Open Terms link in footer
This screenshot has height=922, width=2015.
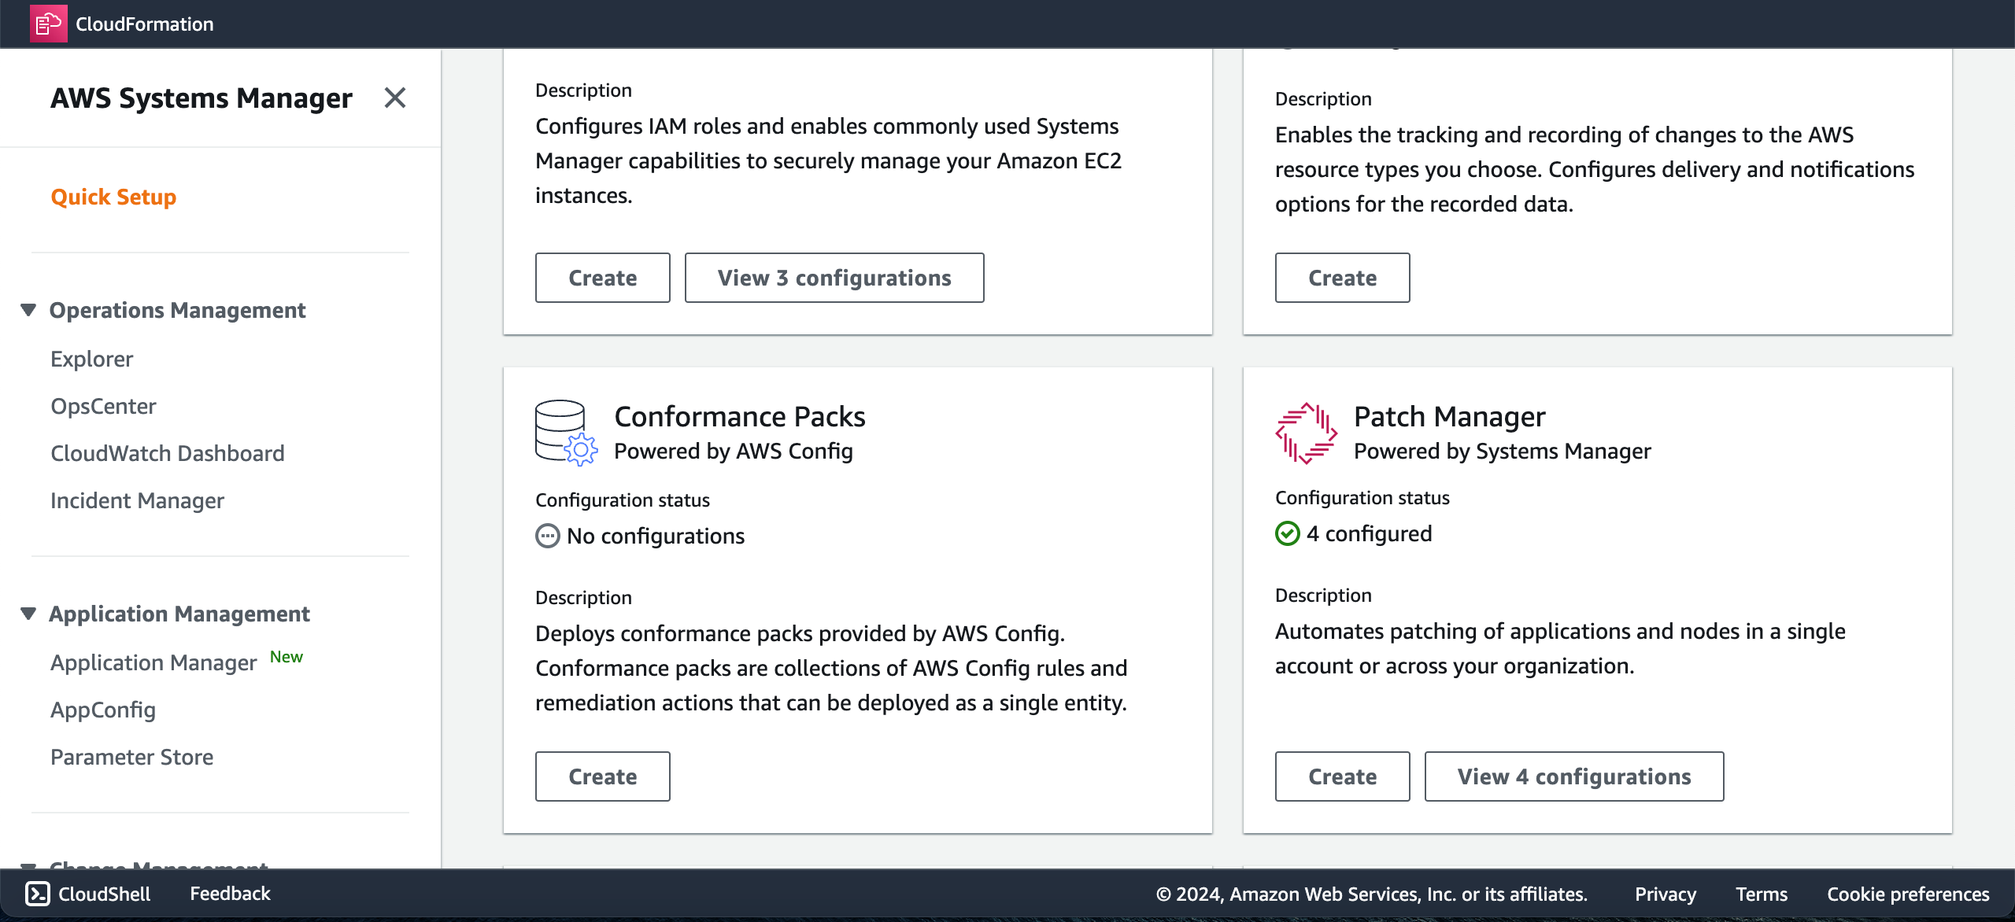coord(1762,894)
